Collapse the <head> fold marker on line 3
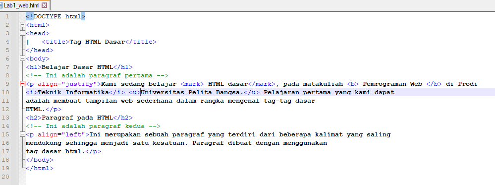495x185 pixels. click(22, 33)
